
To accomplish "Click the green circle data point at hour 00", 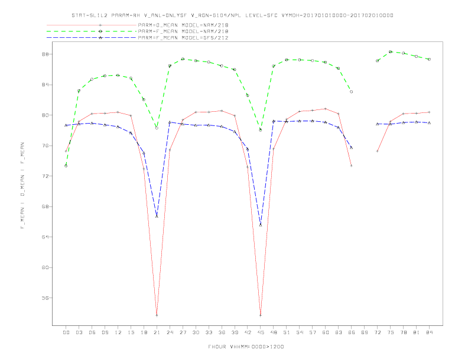I will coord(66,166).
